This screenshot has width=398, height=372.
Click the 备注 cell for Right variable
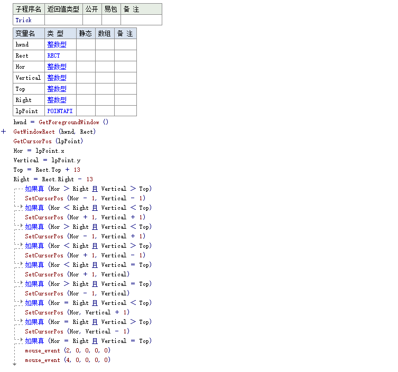point(125,100)
